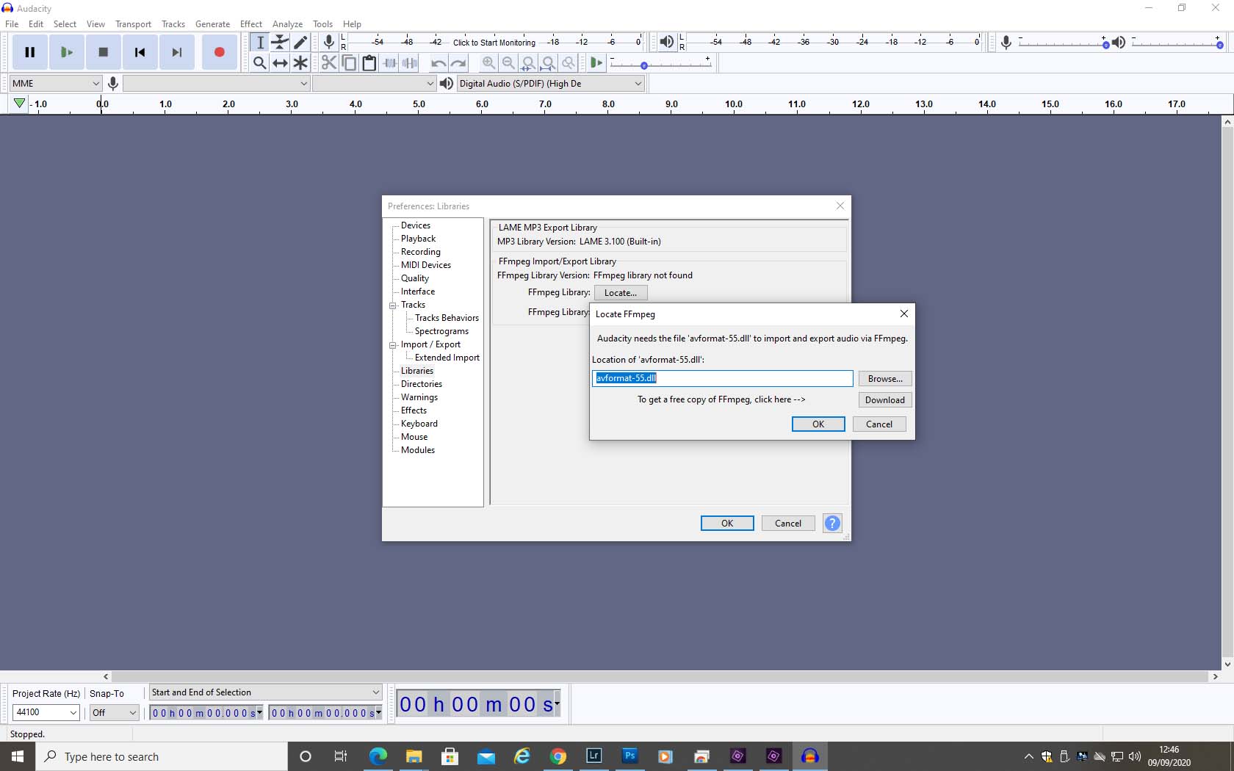
Task: Open the Digital Audio playback device dropdown
Action: coord(550,83)
